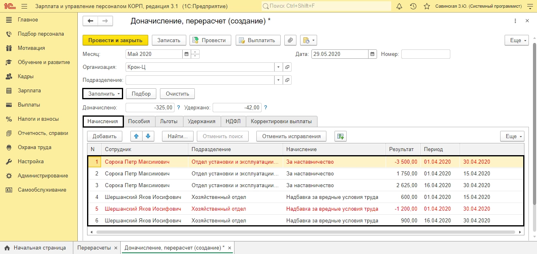The height and width of the screenshot is (254, 537).
Task: Click the Месяц stepper arrows
Action: pos(195,54)
